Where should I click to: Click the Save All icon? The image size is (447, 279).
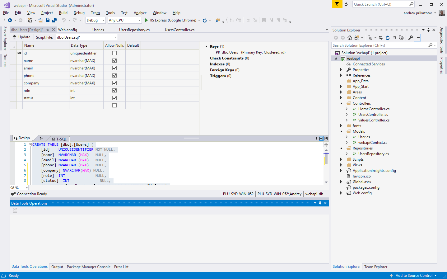pyautogui.click(x=54, y=20)
